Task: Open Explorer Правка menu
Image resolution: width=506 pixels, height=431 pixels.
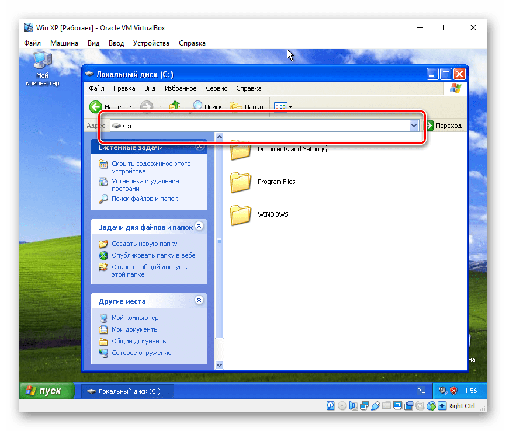Action: [x=124, y=88]
